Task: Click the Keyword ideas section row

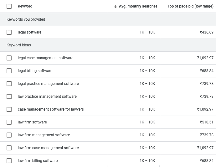Action: [19, 45]
